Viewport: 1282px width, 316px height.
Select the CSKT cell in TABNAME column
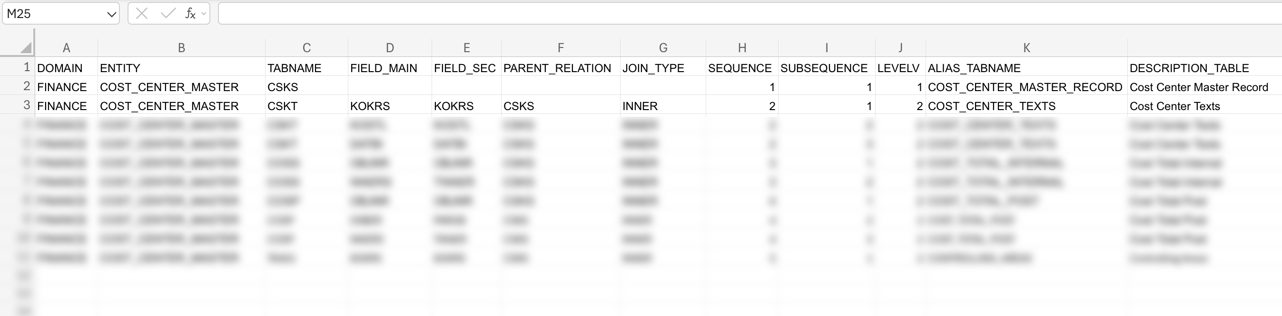[306, 106]
